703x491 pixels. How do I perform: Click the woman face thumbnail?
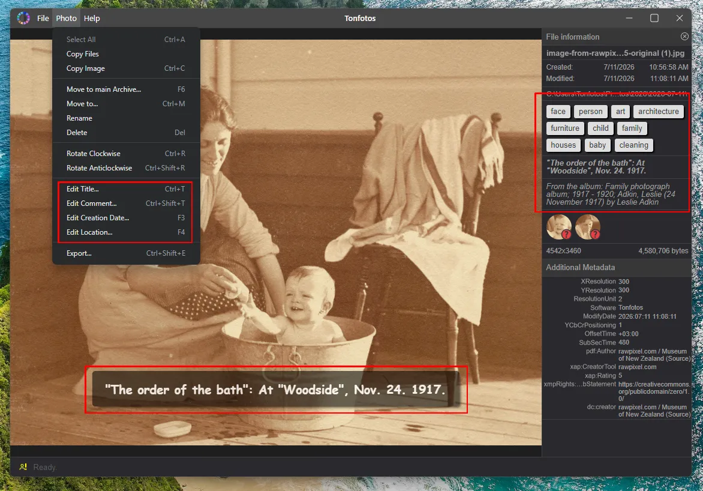587,227
